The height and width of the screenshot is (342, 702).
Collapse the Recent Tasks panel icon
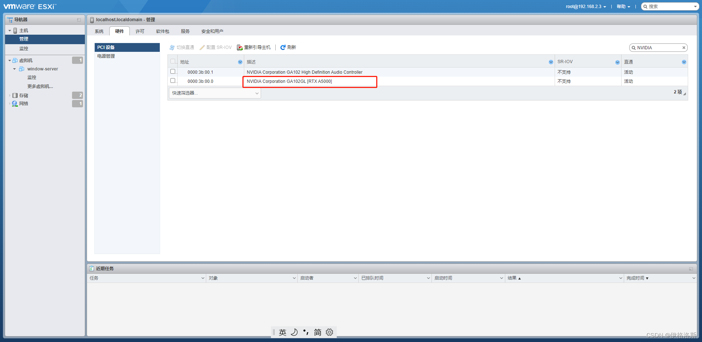(x=691, y=269)
